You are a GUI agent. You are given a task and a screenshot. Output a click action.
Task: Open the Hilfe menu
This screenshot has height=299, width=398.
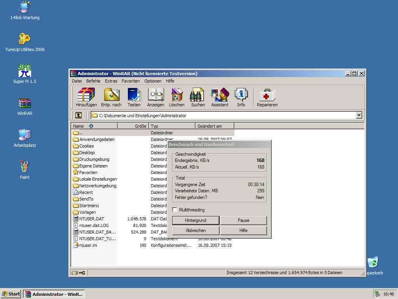[170, 81]
